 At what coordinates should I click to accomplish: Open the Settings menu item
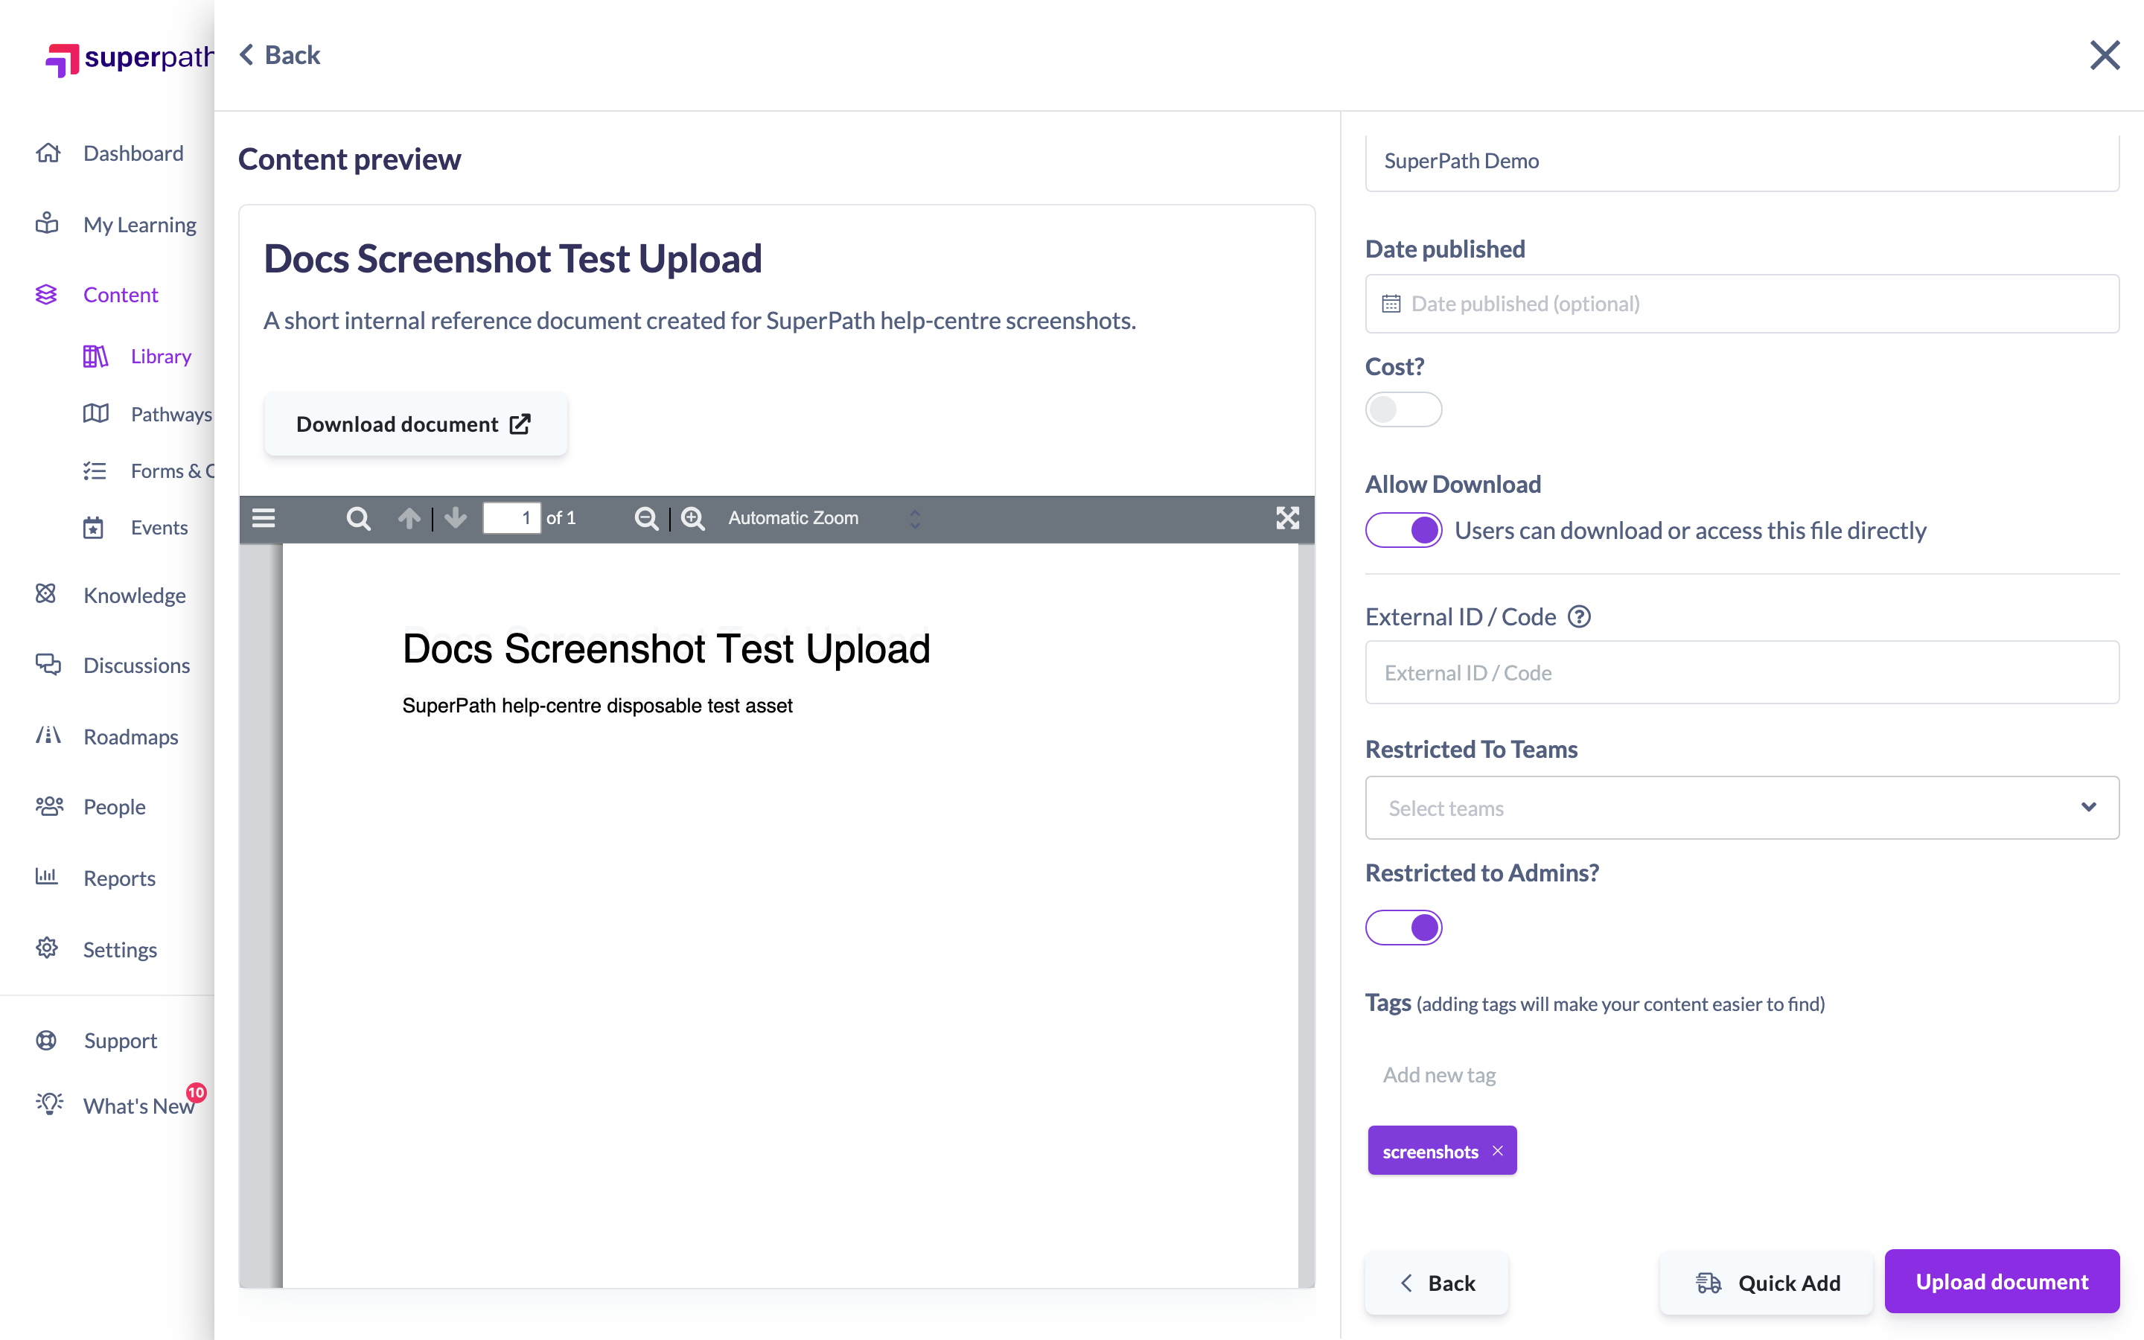coord(120,949)
